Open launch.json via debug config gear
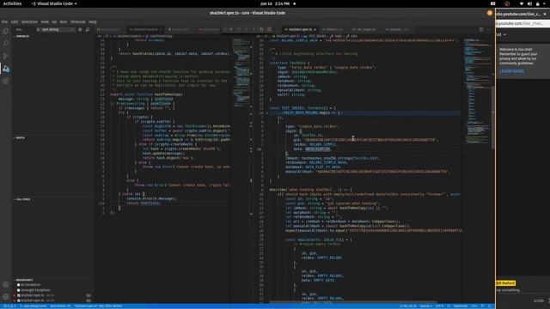550x309 pixels. 80,30
